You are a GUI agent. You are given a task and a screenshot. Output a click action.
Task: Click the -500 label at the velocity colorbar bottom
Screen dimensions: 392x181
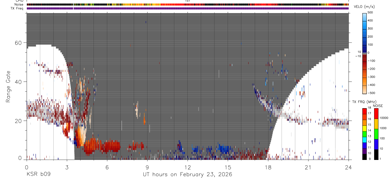[371, 93]
